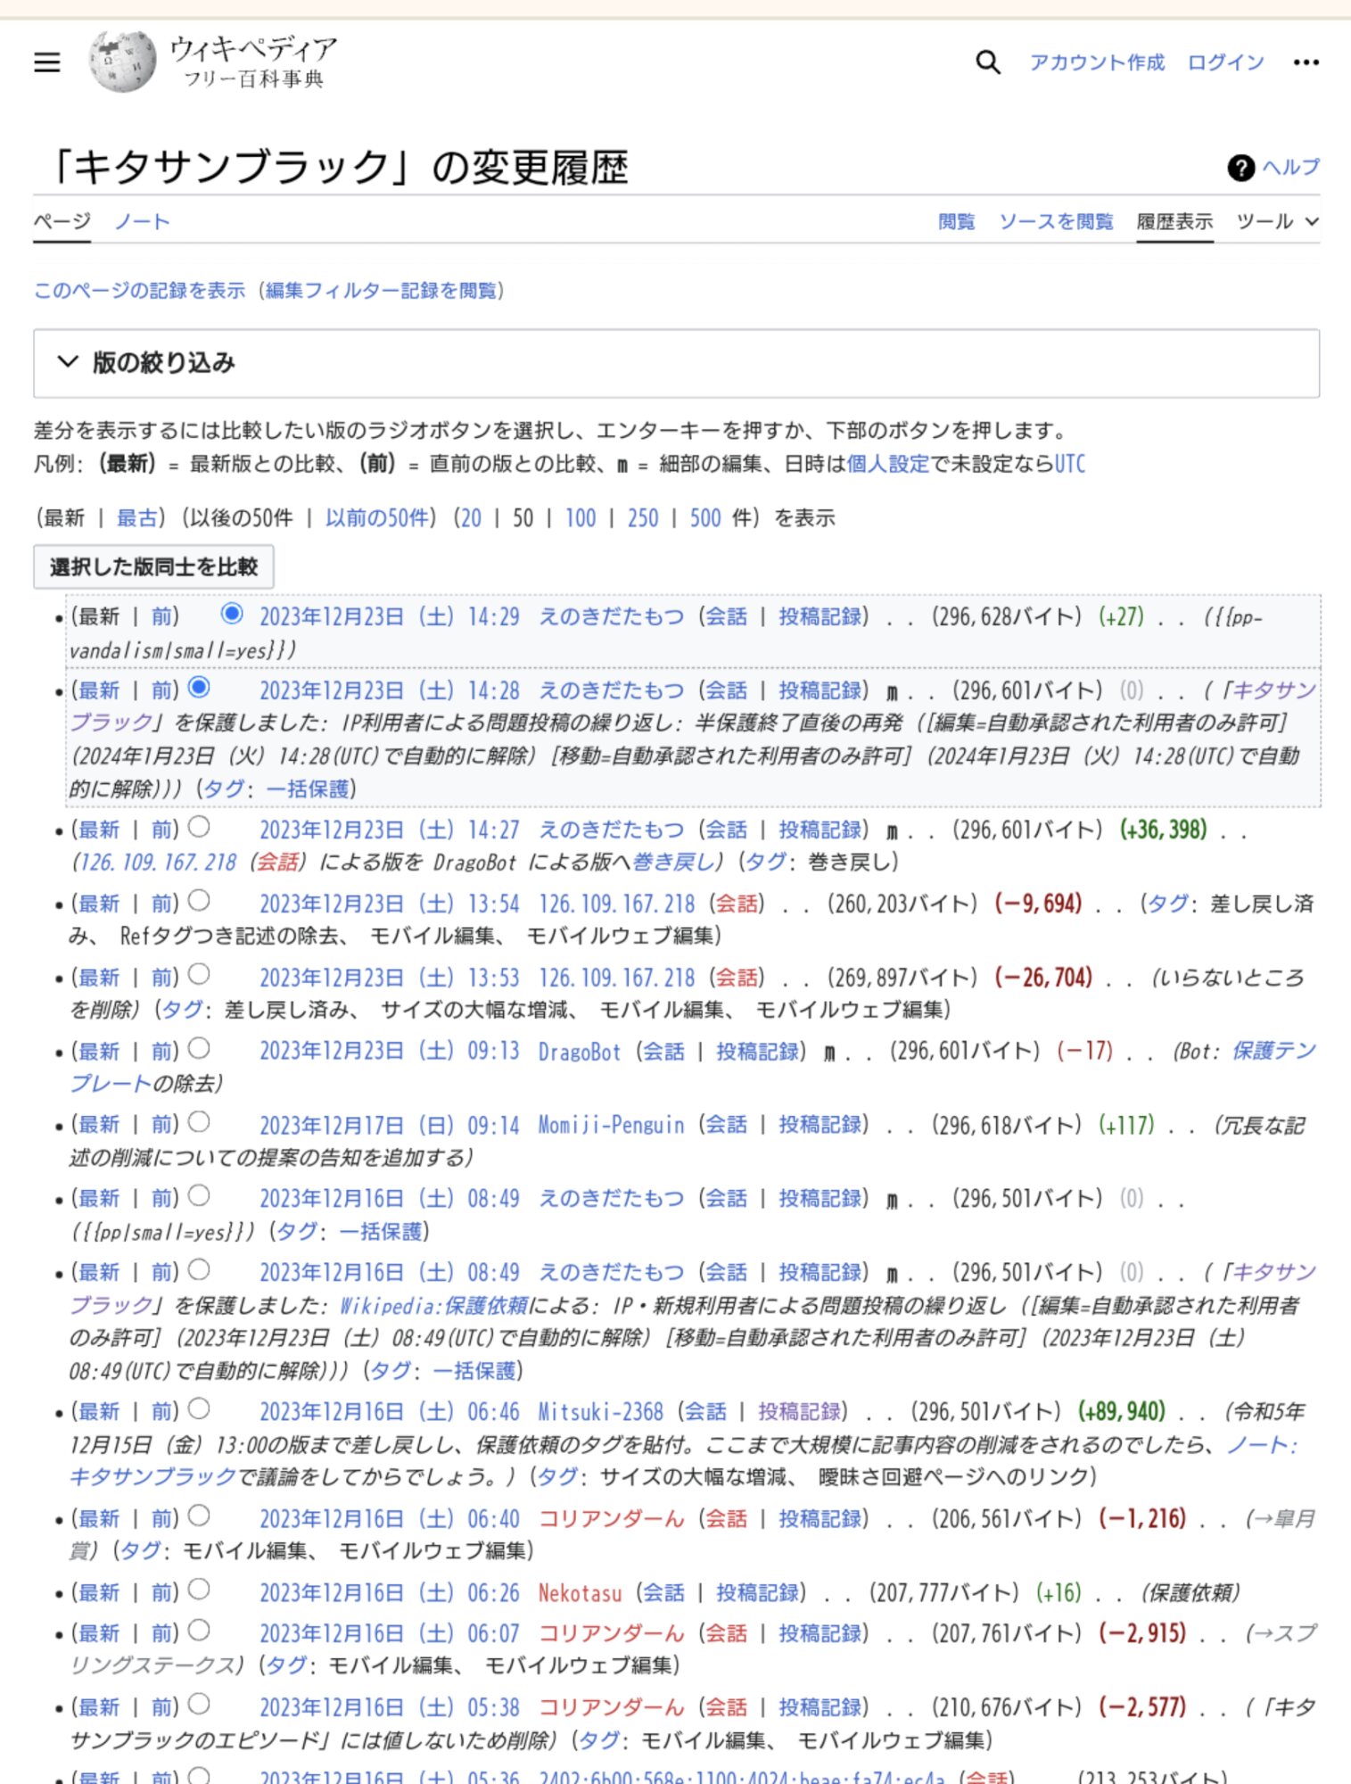Viewport: 1351px width, 1784px height.
Task: Open Mitsuki-2368 user page link
Action: pos(600,1412)
